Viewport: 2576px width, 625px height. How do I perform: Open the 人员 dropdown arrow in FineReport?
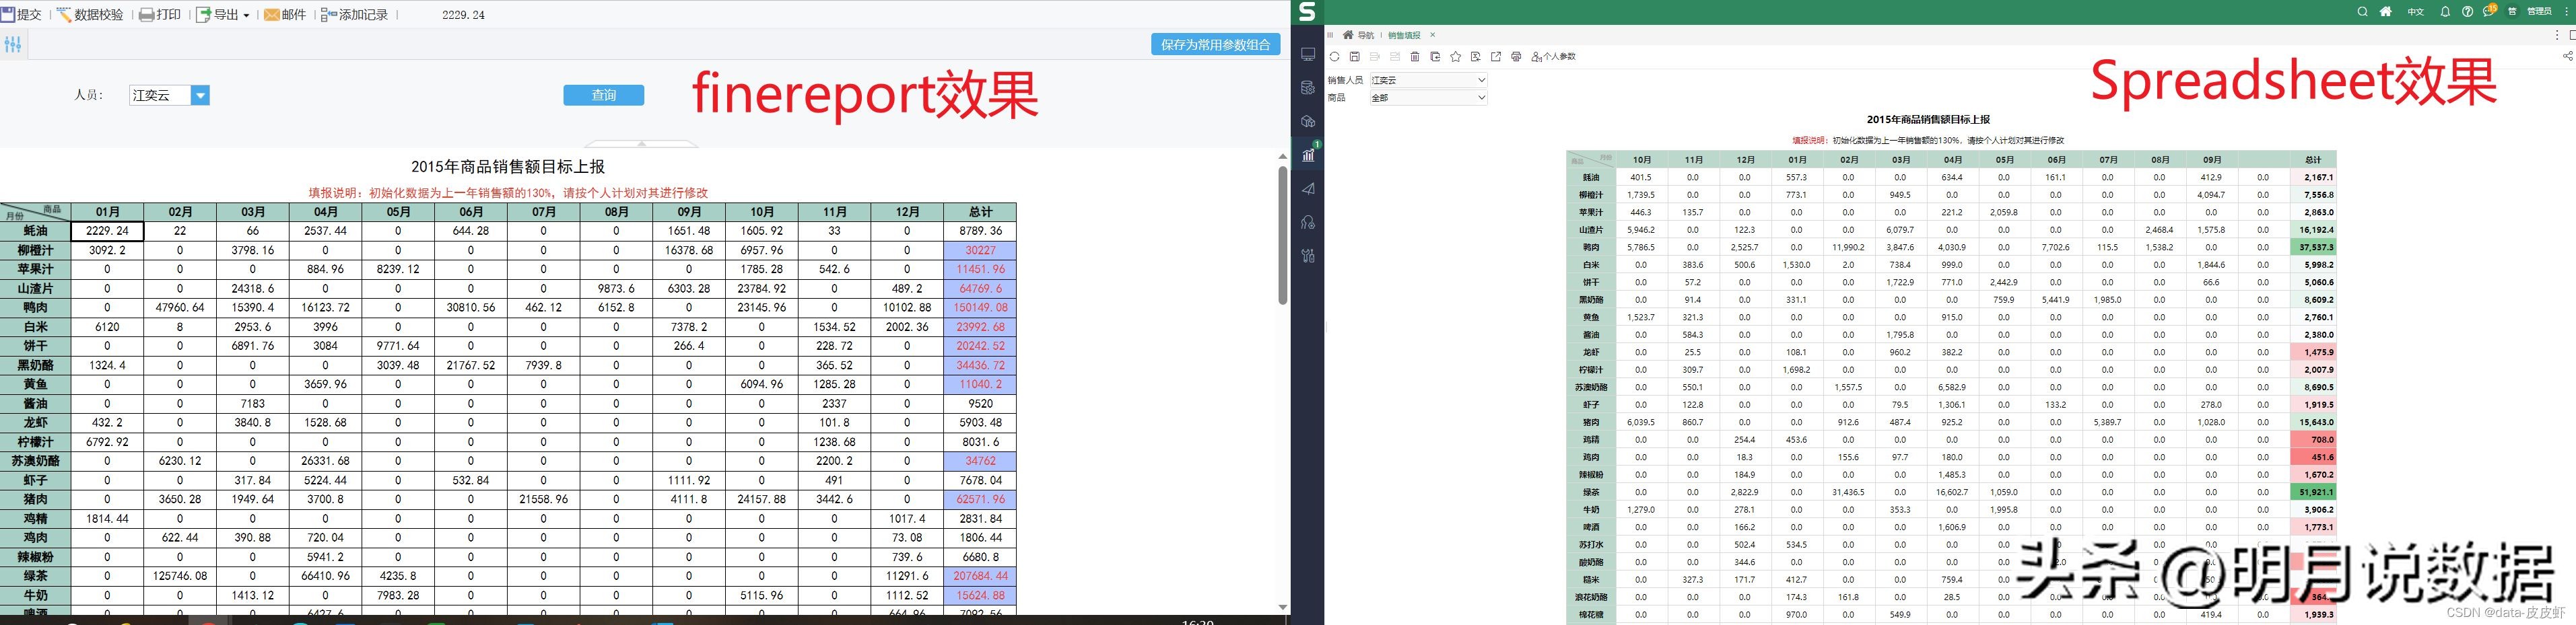click(x=200, y=96)
